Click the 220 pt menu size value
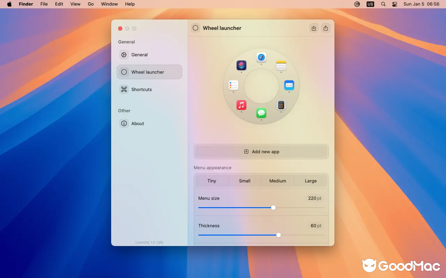 click(x=315, y=198)
